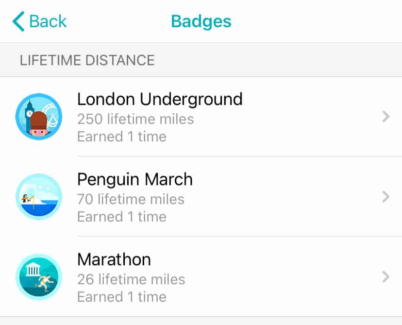
Task: Tap the Marathon runner badge icon
Action: pyautogui.click(x=39, y=277)
